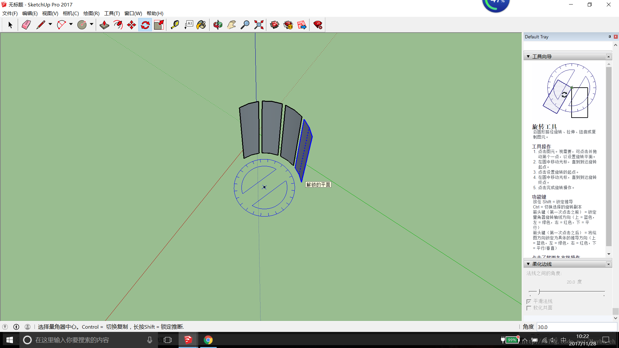Click the tray scrollbar down arrow
The height and width of the screenshot is (348, 619).
[x=615, y=318]
